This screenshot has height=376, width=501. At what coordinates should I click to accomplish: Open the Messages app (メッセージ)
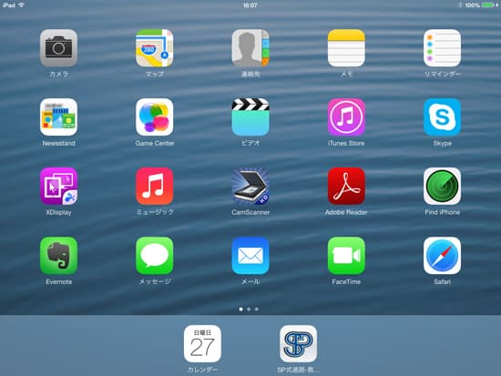(x=154, y=255)
